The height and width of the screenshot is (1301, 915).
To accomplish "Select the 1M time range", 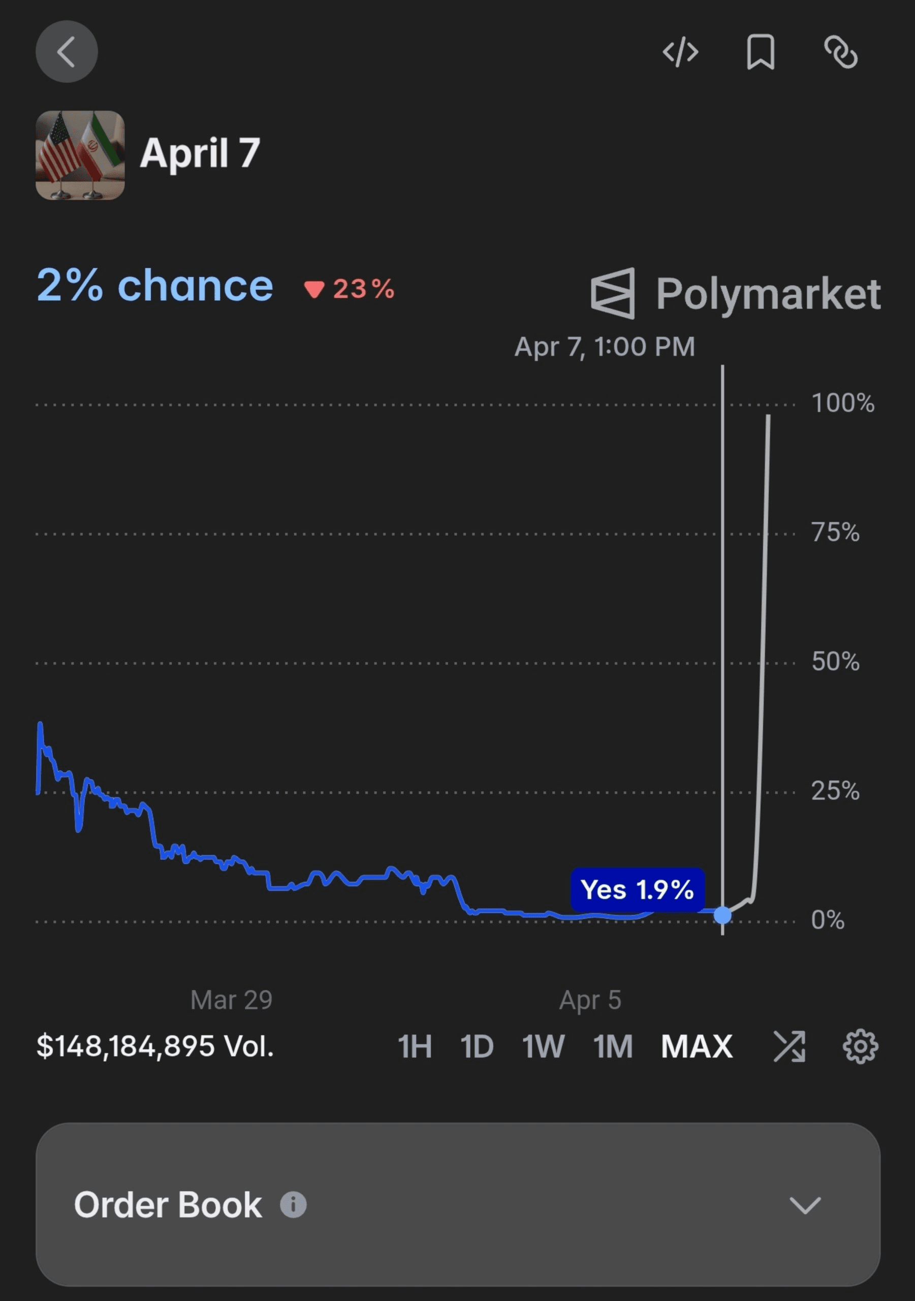I will click(x=613, y=1046).
